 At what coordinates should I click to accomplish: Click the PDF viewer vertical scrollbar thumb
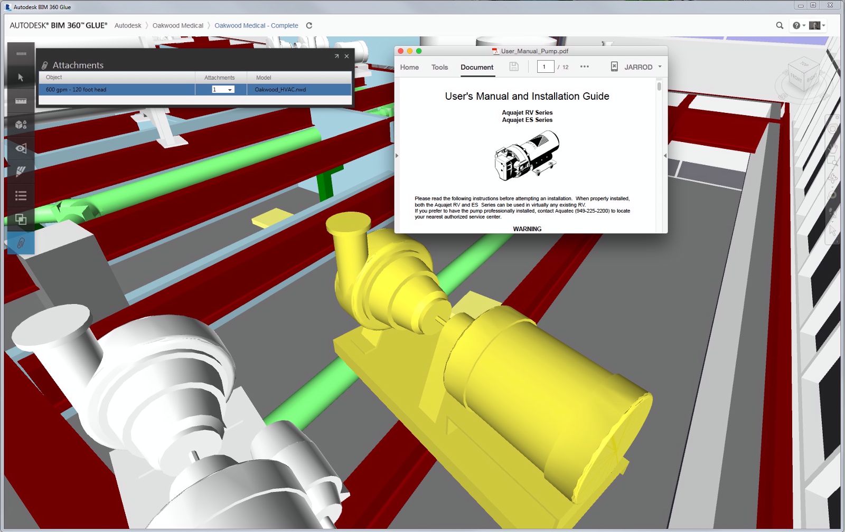pyautogui.click(x=659, y=85)
